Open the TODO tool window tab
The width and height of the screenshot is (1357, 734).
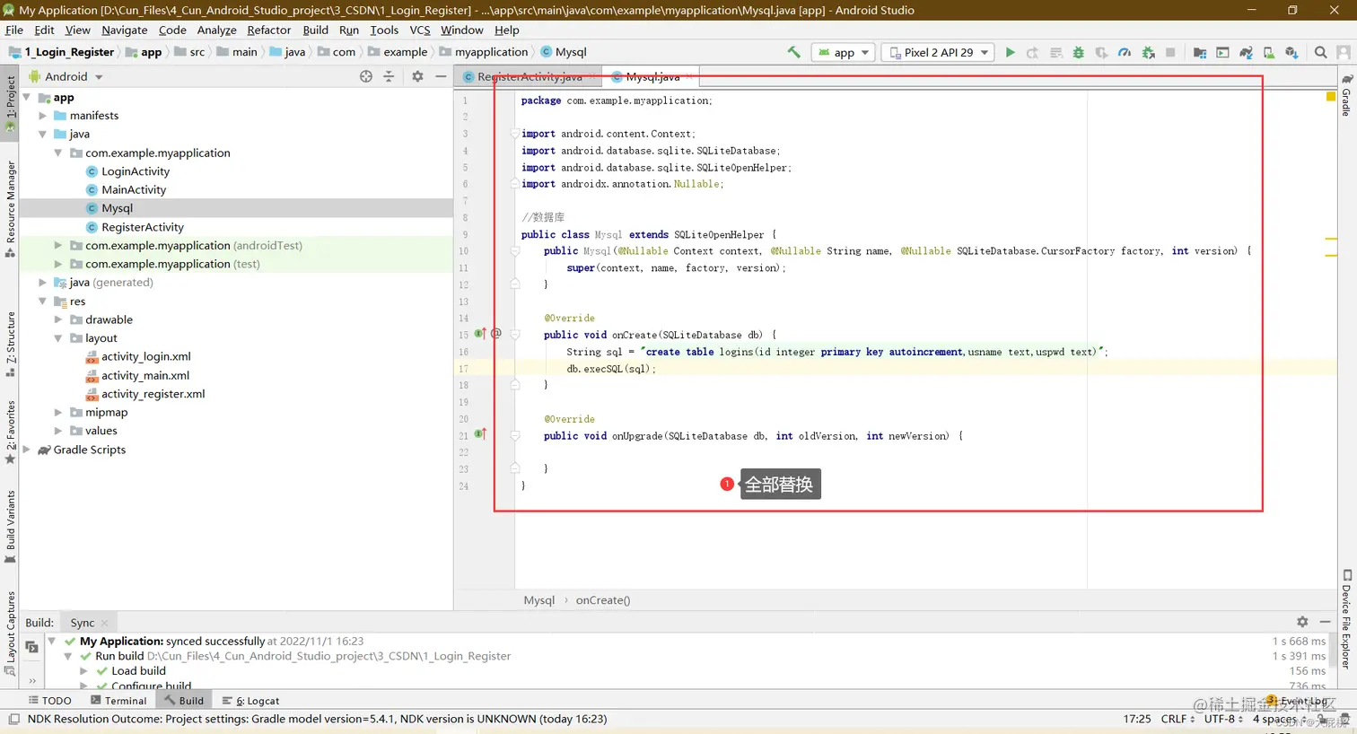[49, 700]
